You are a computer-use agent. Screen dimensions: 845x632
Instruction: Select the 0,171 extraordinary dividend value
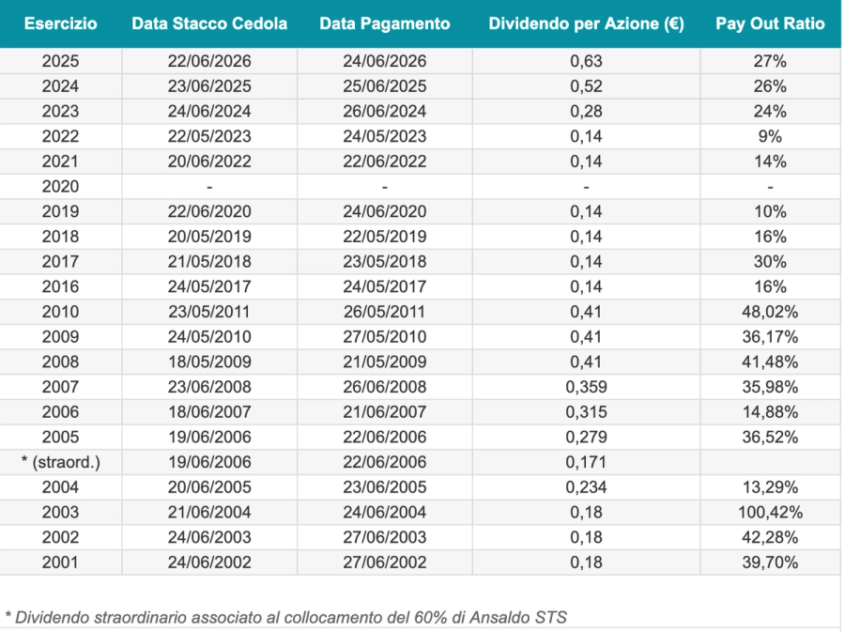(x=586, y=462)
